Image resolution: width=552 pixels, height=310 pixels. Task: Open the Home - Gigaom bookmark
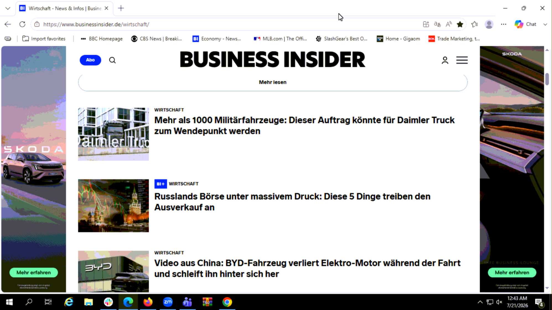(398, 39)
